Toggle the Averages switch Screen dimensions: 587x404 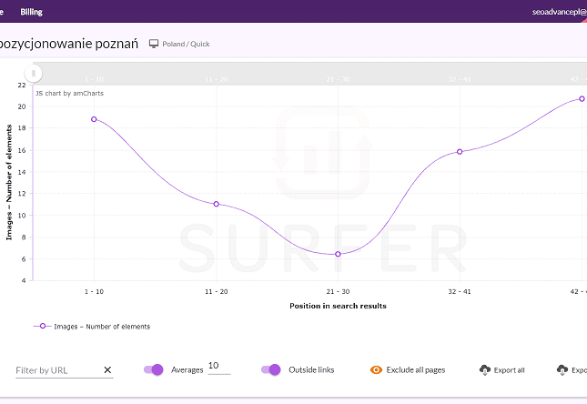coord(153,369)
